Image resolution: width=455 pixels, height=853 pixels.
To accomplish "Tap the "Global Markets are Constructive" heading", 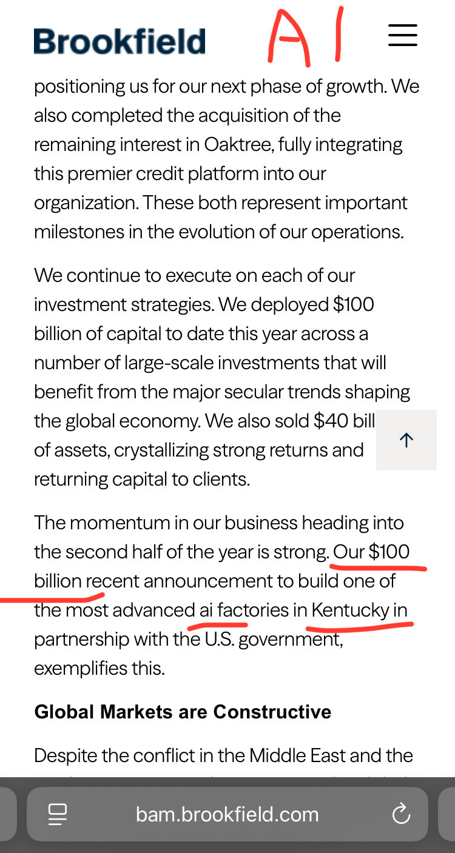I will pyautogui.click(x=183, y=711).
